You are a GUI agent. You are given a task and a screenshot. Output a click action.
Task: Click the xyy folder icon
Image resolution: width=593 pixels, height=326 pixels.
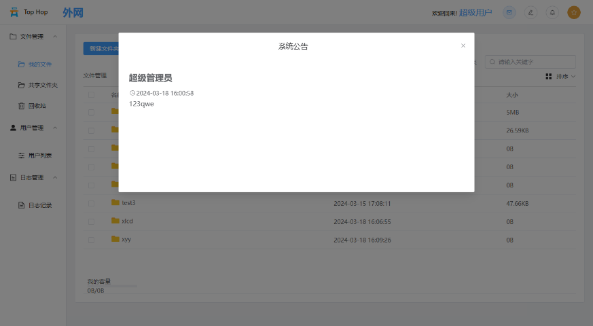click(115, 238)
